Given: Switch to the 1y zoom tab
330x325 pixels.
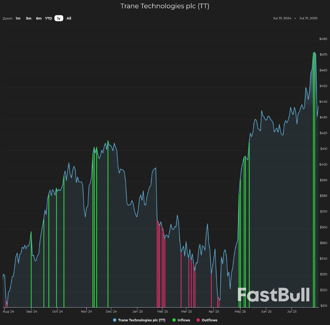Looking at the screenshot, I should point(58,18).
